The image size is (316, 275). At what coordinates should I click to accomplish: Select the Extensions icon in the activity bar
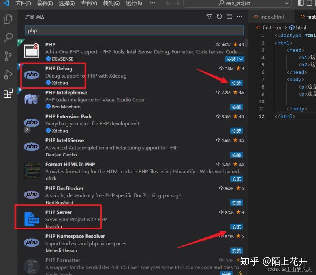(8, 93)
